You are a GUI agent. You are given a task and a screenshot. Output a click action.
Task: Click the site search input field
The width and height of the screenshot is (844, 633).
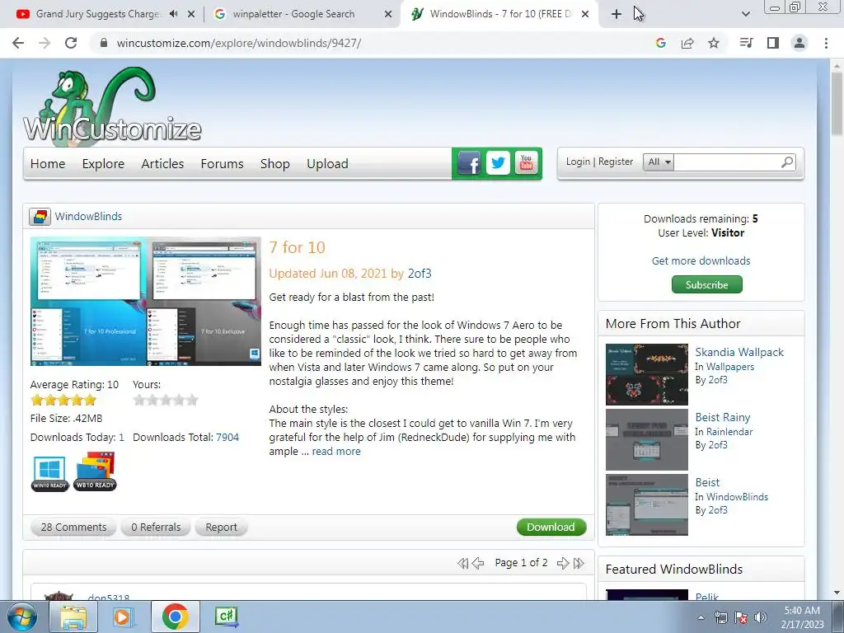click(727, 162)
